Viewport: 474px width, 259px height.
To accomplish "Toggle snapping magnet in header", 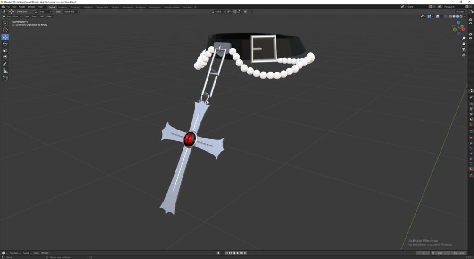I will [x=235, y=11].
